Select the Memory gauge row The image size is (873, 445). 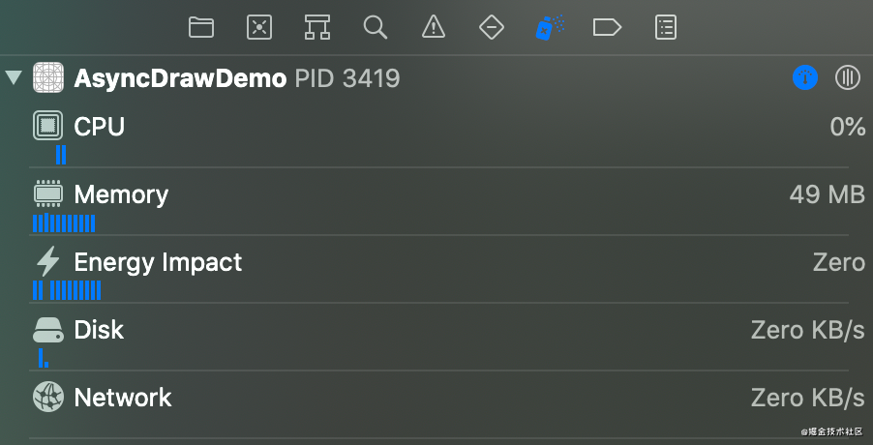[x=121, y=194]
